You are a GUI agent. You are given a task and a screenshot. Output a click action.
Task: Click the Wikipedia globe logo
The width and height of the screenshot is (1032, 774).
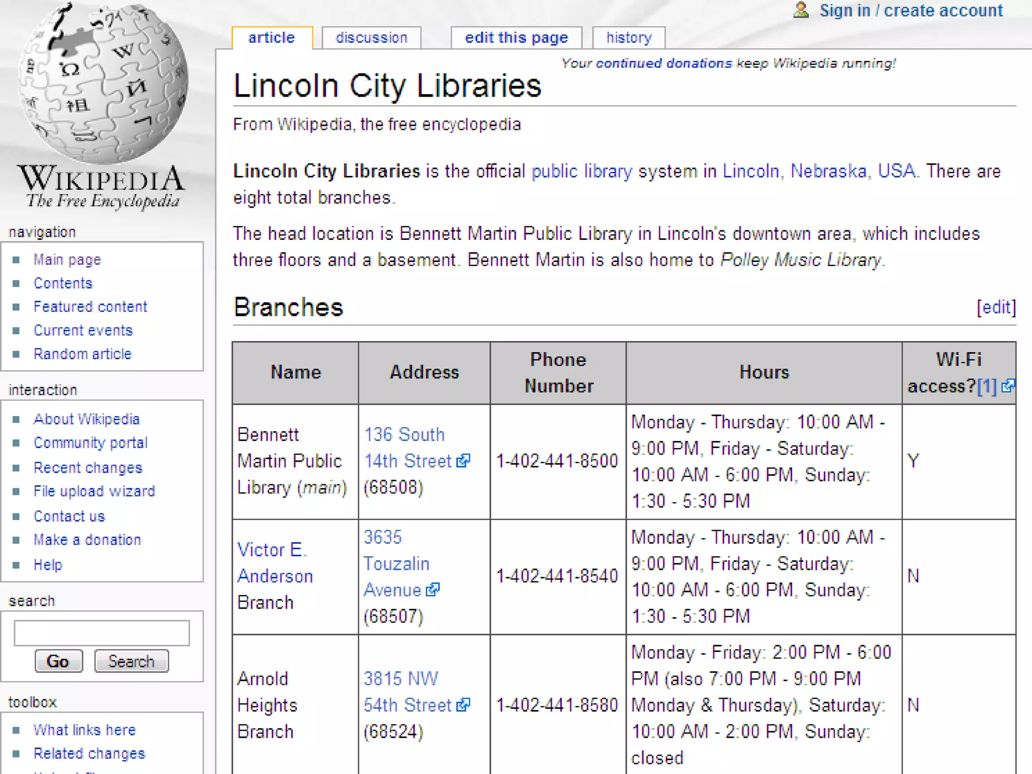(102, 83)
